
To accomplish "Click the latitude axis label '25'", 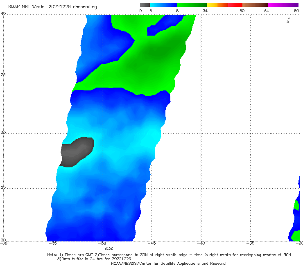I will [3, 187].
